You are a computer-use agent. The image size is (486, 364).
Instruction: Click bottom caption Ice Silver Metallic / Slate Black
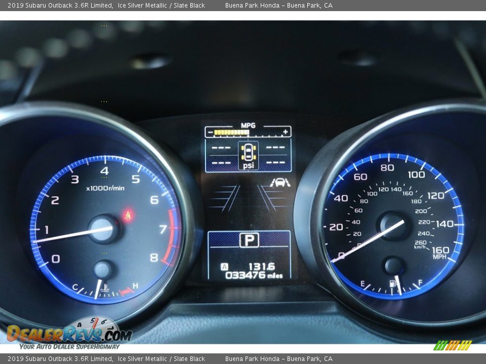(161, 359)
